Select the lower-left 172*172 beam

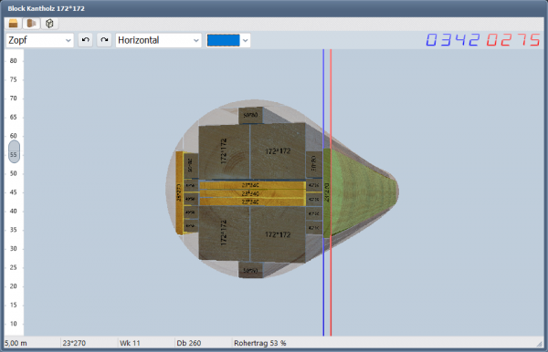tap(224, 233)
